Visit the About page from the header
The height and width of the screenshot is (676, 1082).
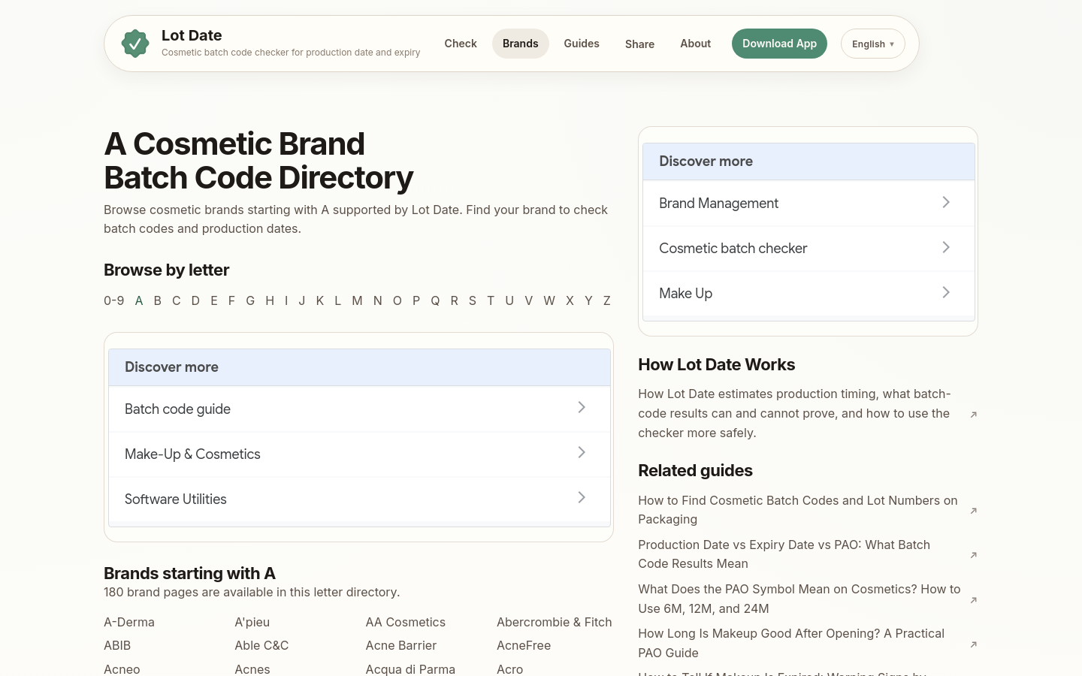[x=696, y=44]
